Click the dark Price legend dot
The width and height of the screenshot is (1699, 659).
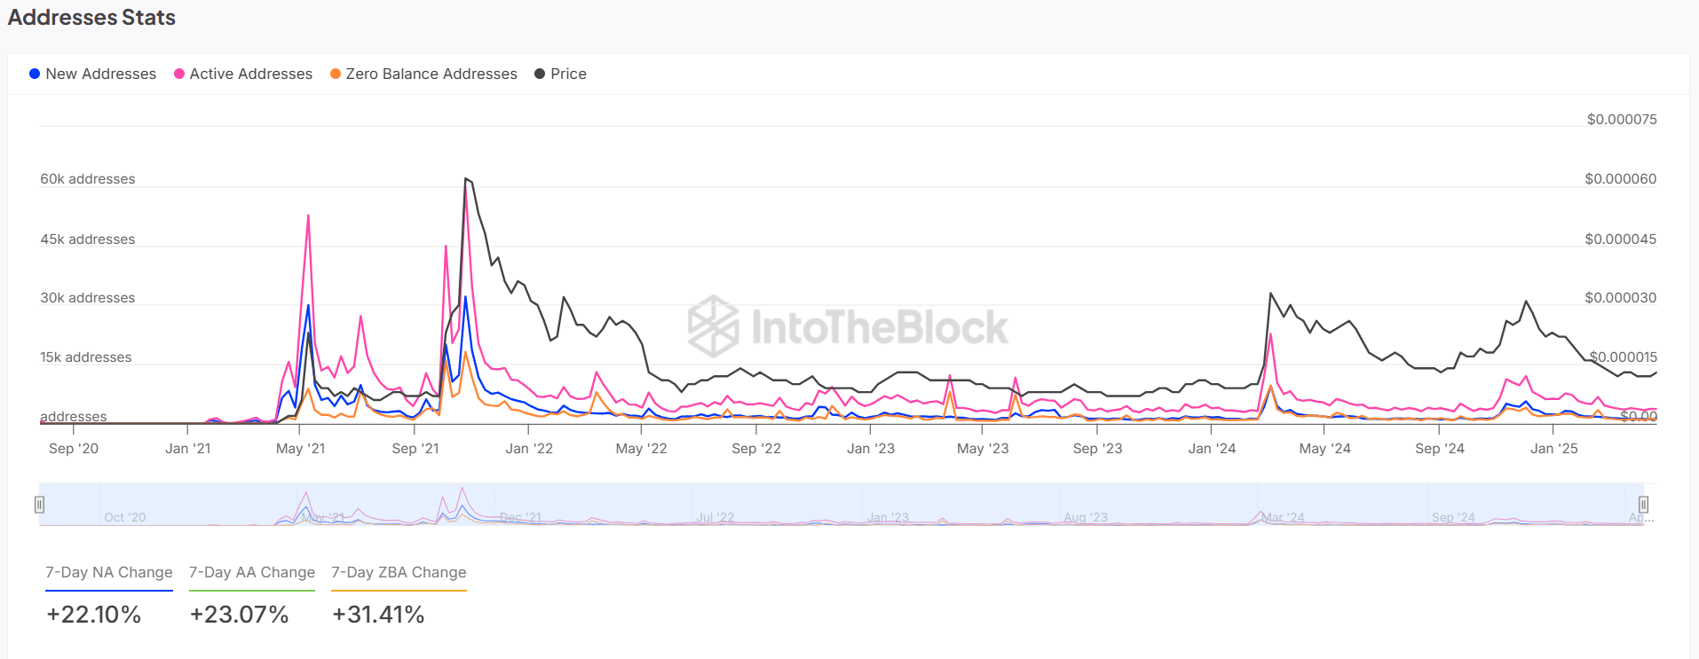click(x=540, y=74)
